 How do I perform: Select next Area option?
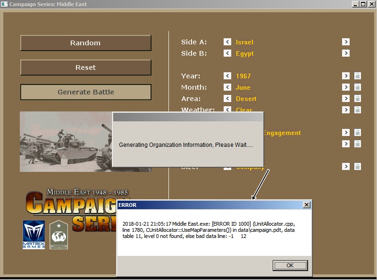pos(346,98)
